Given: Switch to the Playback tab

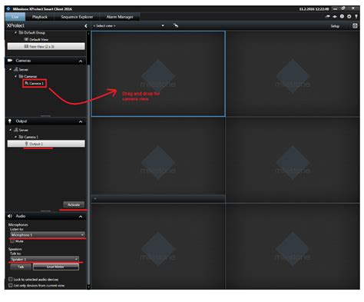Looking at the screenshot, I should point(40,17).
